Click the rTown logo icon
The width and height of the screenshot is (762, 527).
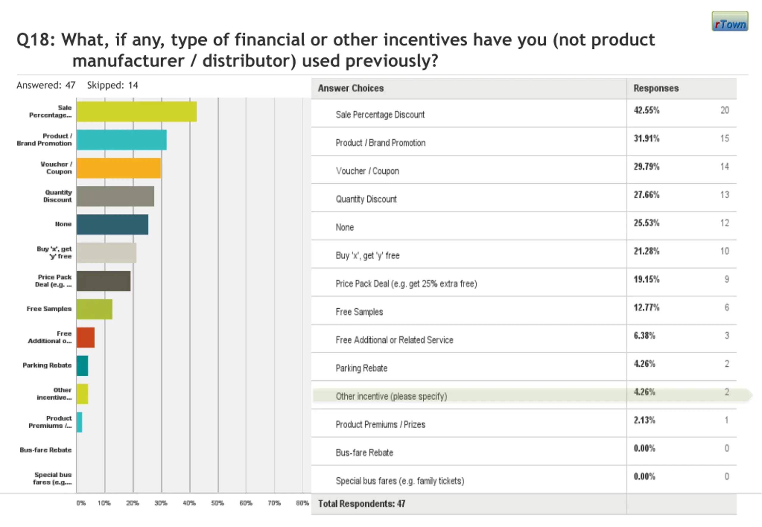(x=730, y=21)
